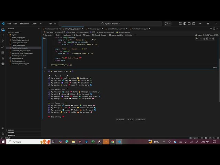The height and width of the screenshot is (165, 220).
Task: Expand the run cell options chevron
Action: (x=46, y=38)
